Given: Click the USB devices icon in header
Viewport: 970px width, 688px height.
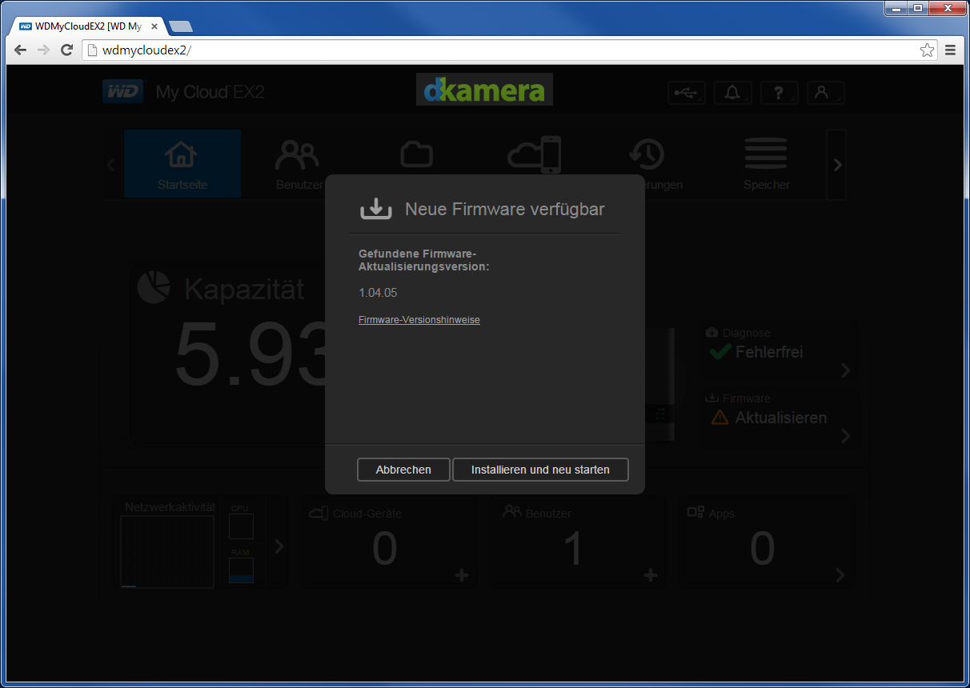Looking at the screenshot, I should coord(687,93).
